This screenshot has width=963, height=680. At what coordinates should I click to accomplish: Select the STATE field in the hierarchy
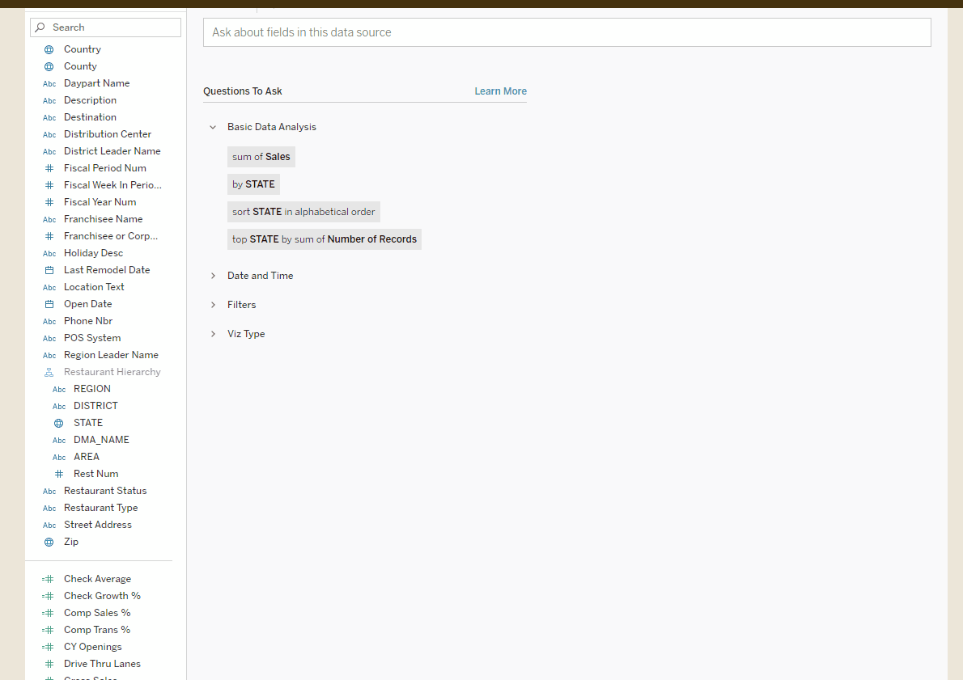[x=87, y=422]
